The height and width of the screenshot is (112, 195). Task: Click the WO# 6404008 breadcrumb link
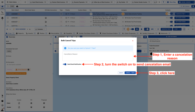(21, 29)
